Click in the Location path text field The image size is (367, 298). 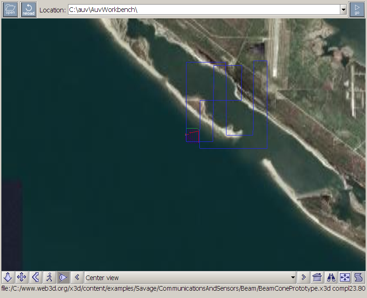[x=202, y=10]
